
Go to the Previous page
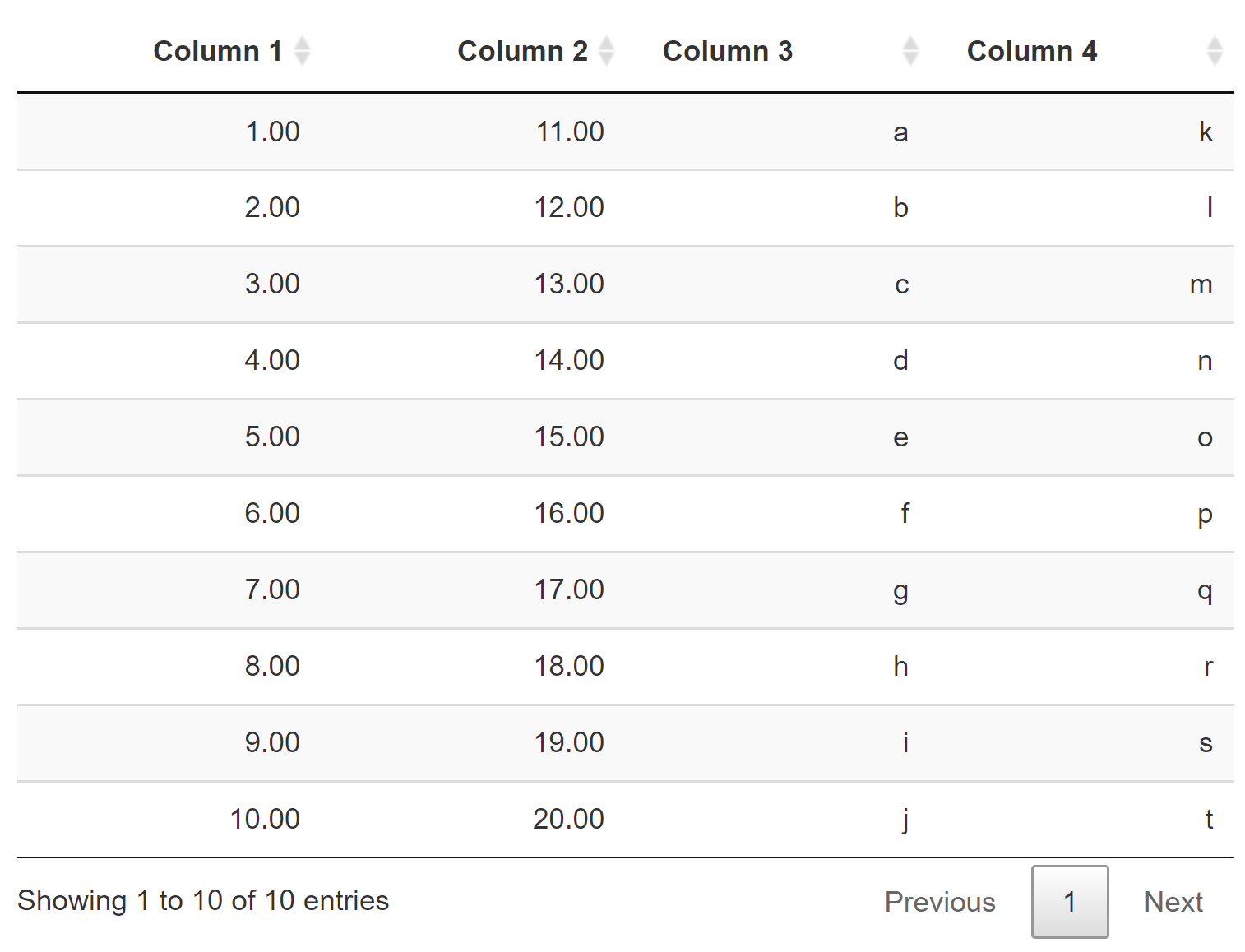pos(939,902)
